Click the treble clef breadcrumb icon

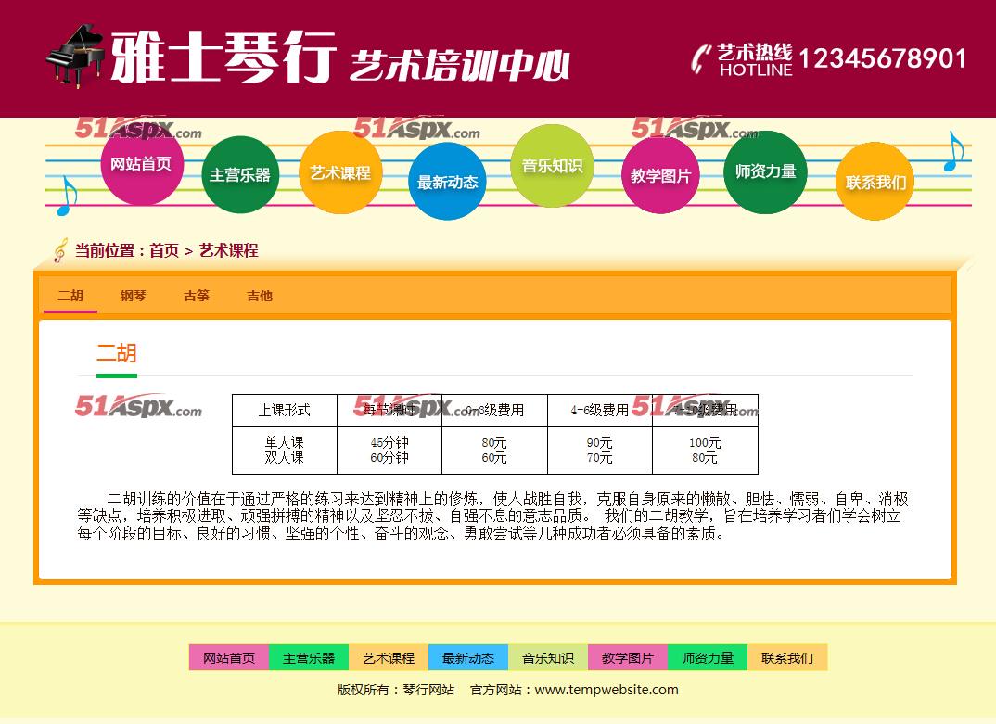[60, 250]
